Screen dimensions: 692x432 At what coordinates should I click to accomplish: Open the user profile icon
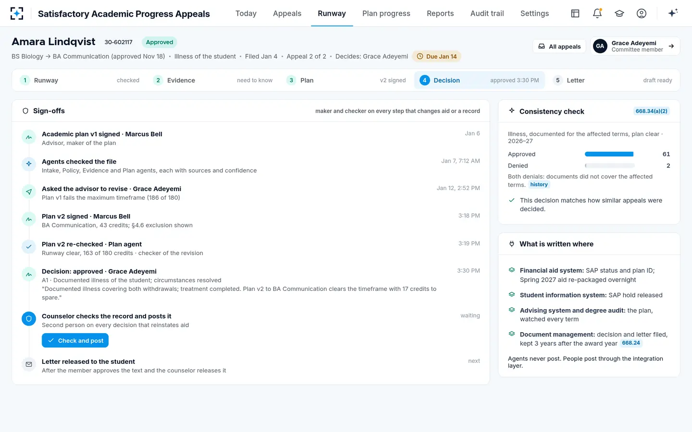pos(642,13)
